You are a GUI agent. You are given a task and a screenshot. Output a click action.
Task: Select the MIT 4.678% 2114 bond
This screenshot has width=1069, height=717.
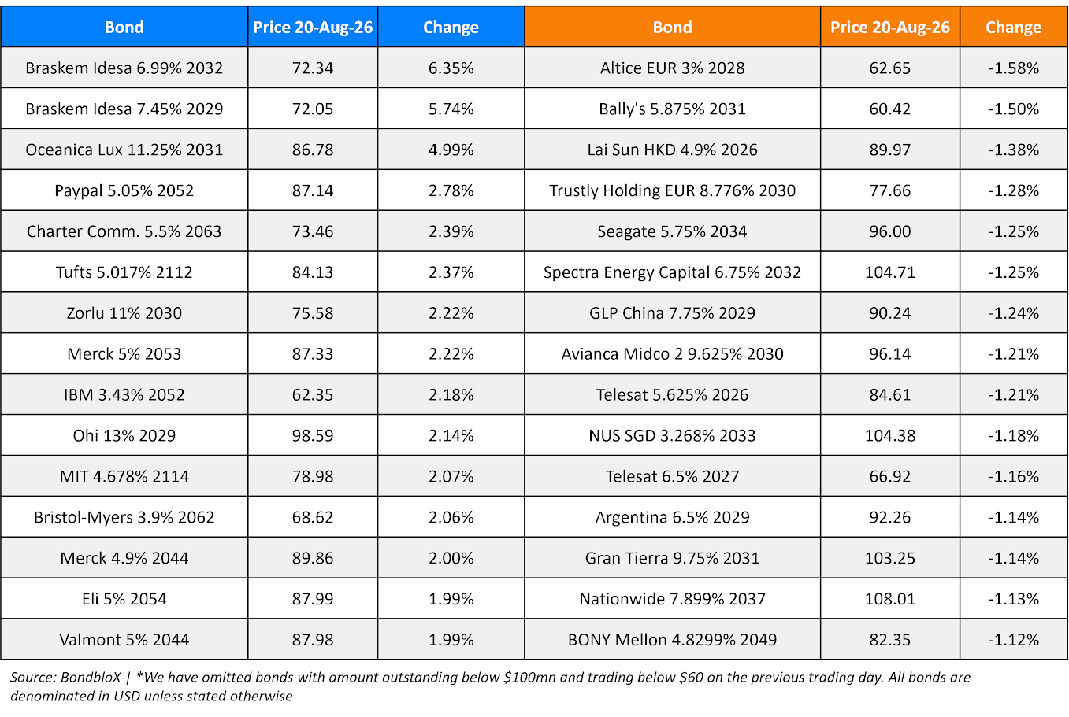click(x=124, y=477)
